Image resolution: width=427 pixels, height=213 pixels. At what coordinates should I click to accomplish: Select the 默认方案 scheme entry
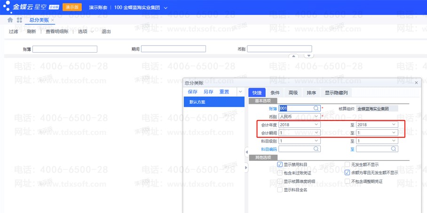pos(198,102)
